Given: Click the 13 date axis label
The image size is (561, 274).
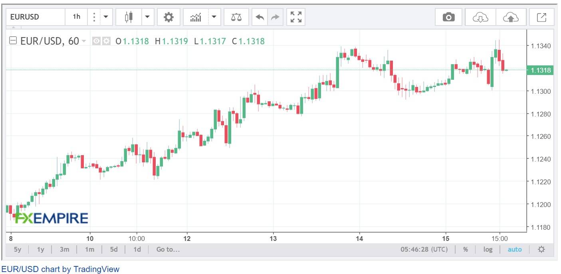Looking at the screenshot, I should point(273,239).
